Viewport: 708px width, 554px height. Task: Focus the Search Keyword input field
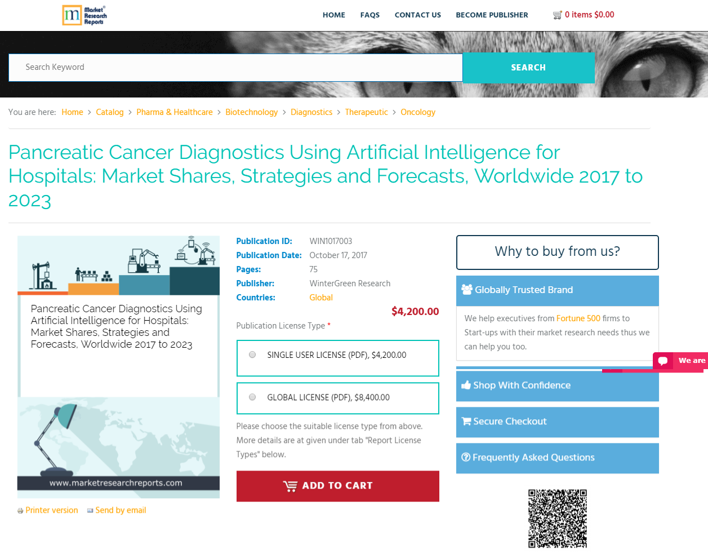tap(235, 68)
